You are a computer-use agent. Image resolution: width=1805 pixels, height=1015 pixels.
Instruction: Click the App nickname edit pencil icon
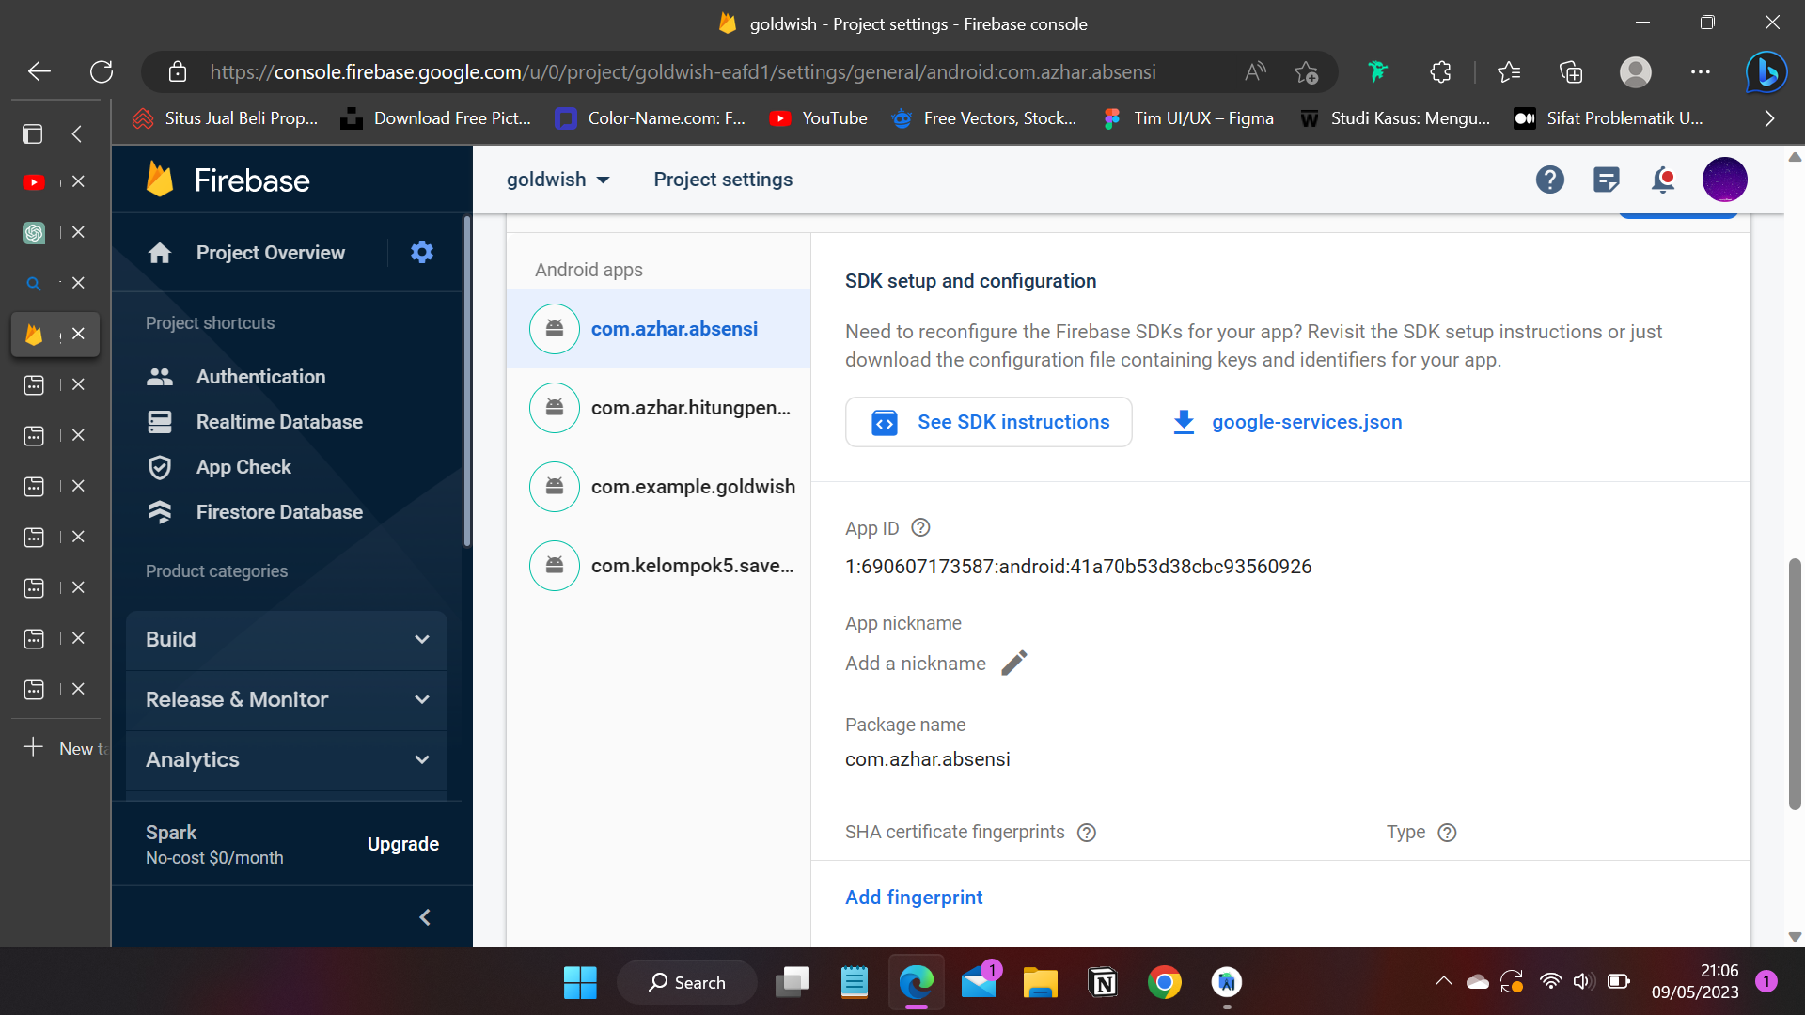(x=1014, y=662)
